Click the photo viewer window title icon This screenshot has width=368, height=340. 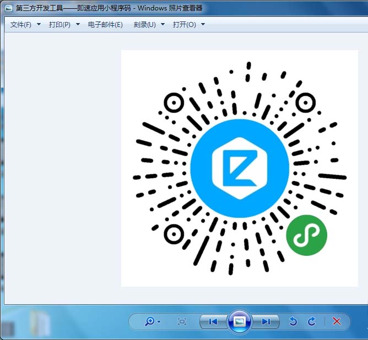[9, 8]
